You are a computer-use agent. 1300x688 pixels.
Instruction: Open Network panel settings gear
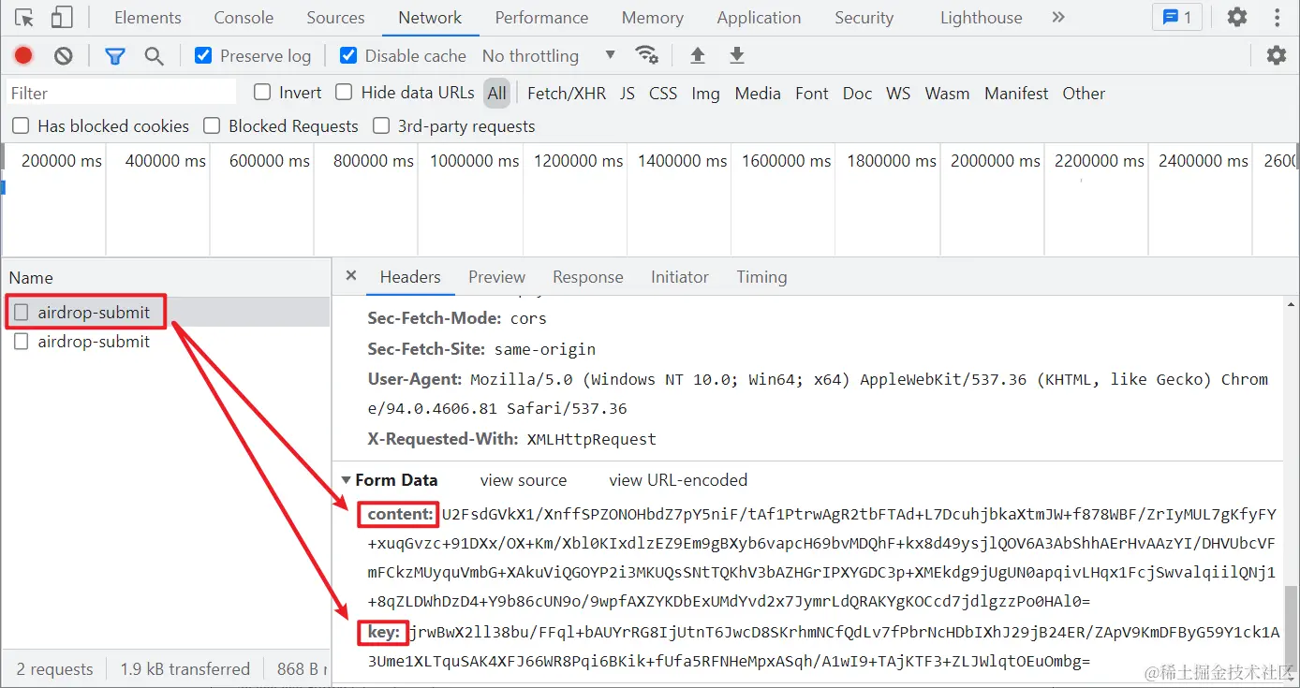pos(1277,55)
